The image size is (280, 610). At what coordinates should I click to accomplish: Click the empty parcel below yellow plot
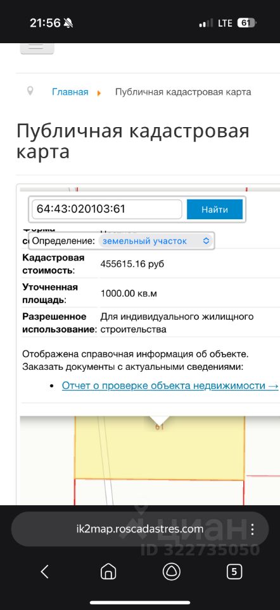pyautogui.click(x=159, y=492)
